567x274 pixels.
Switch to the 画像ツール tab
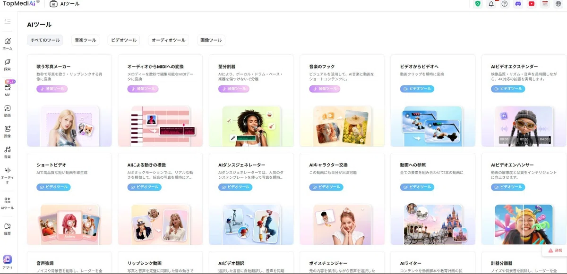(x=211, y=40)
